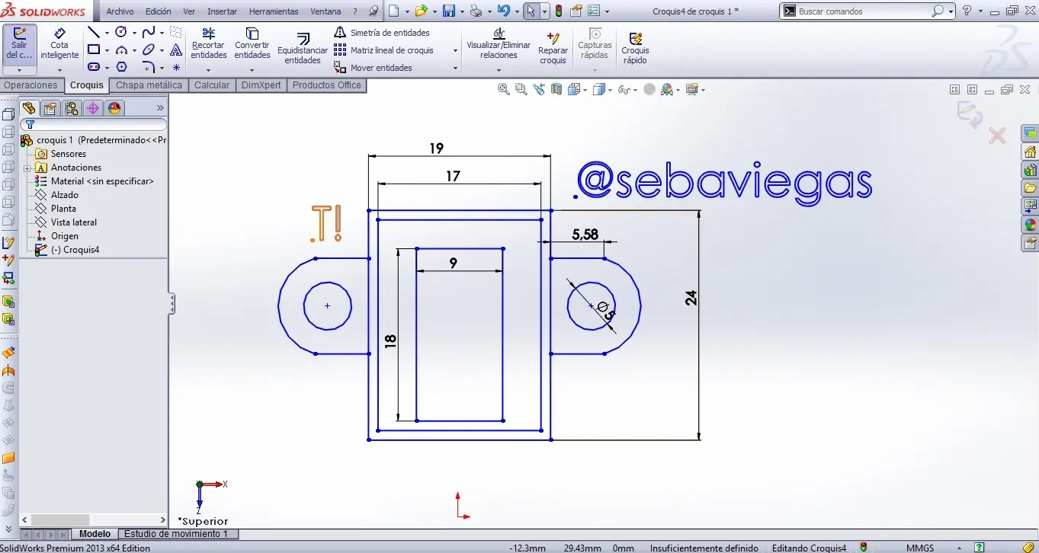The height and width of the screenshot is (553, 1039).
Task: Click Recortar entidades trim tool
Action: point(209,44)
